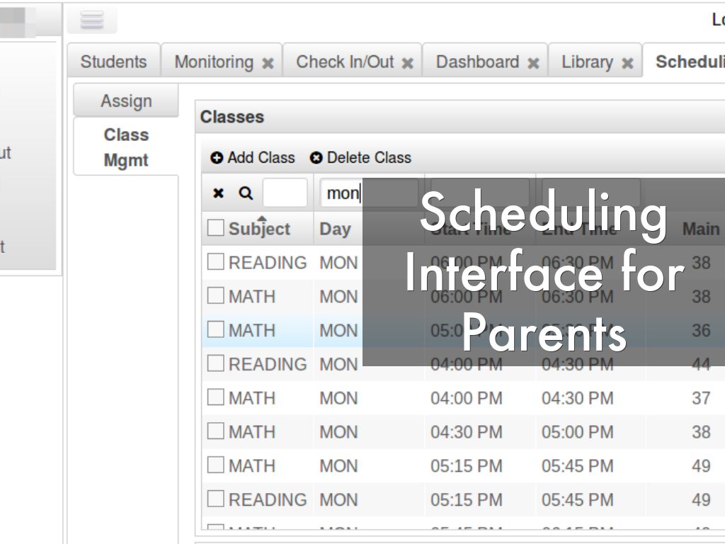Tick the READING 05:15 PM row checkbox
The image size is (725, 544).
pos(215,499)
